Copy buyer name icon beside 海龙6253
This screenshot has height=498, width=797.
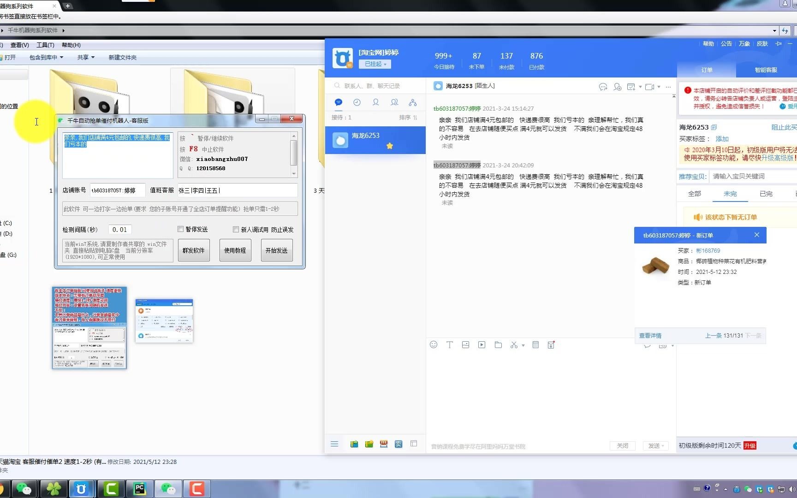coord(714,127)
